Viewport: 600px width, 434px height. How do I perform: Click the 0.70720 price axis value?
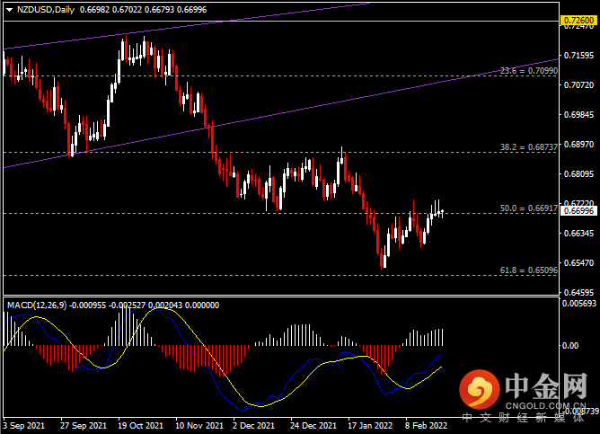pyautogui.click(x=579, y=85)
